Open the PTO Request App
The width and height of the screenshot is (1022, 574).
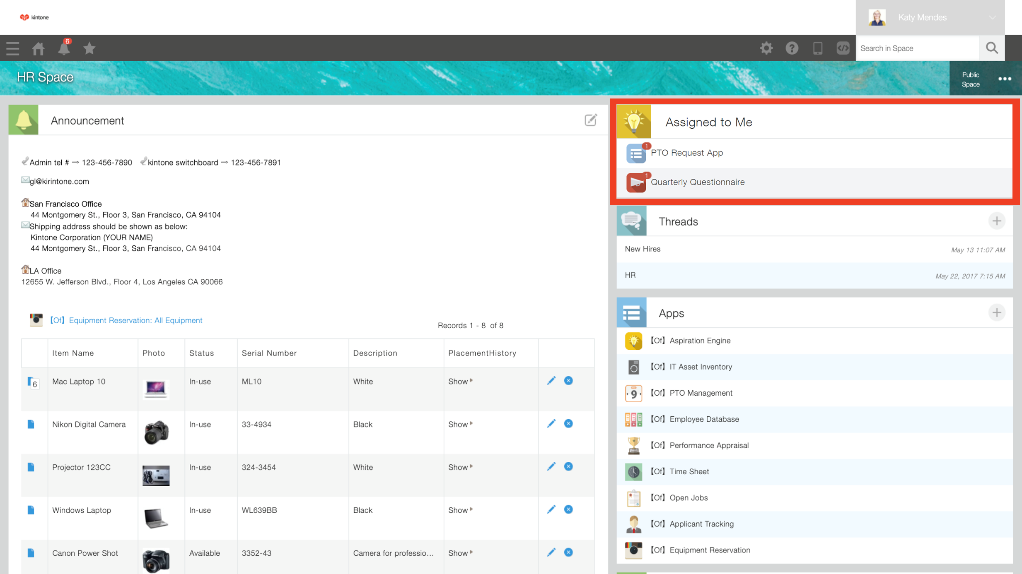click(x=686, y=153)
